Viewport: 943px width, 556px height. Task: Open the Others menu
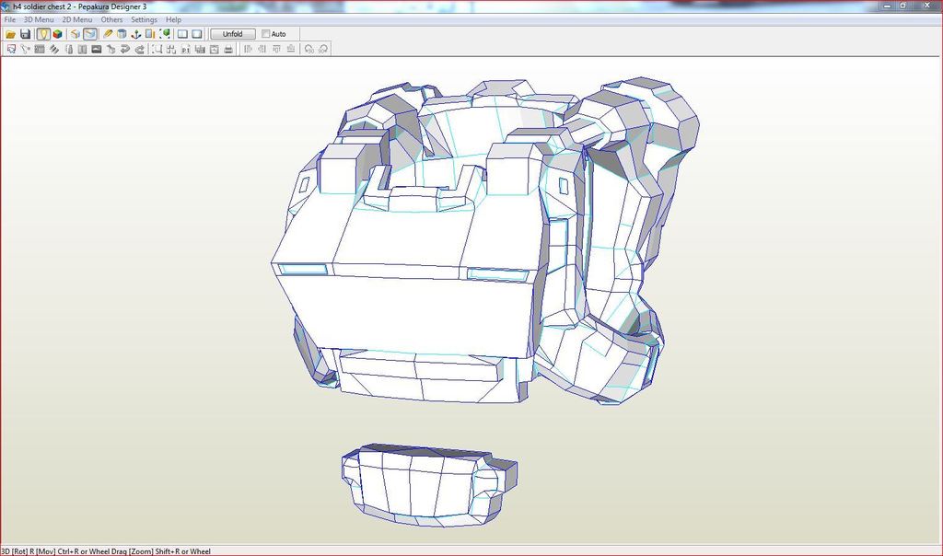111,20
